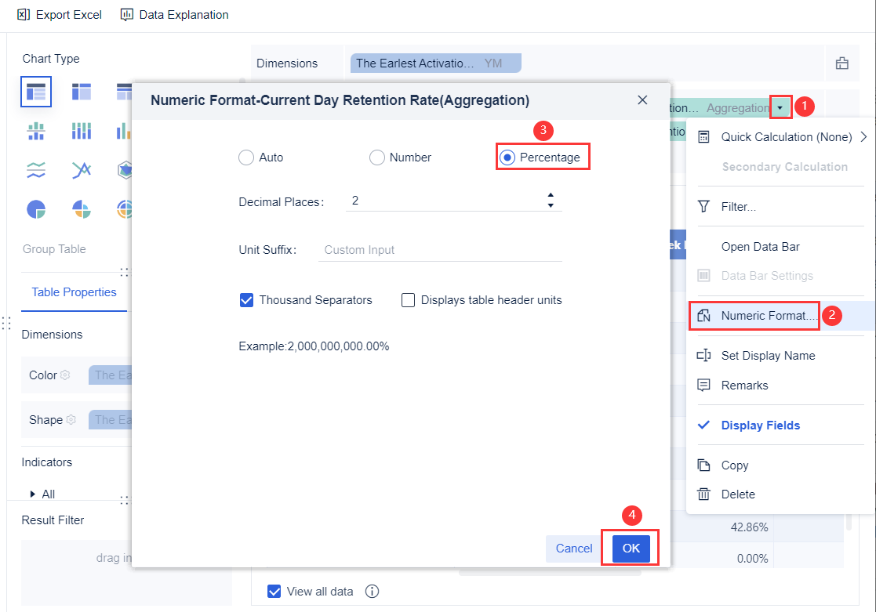
Task: Select the Cross Table chart type icon
Action: (x=81, y=92)
